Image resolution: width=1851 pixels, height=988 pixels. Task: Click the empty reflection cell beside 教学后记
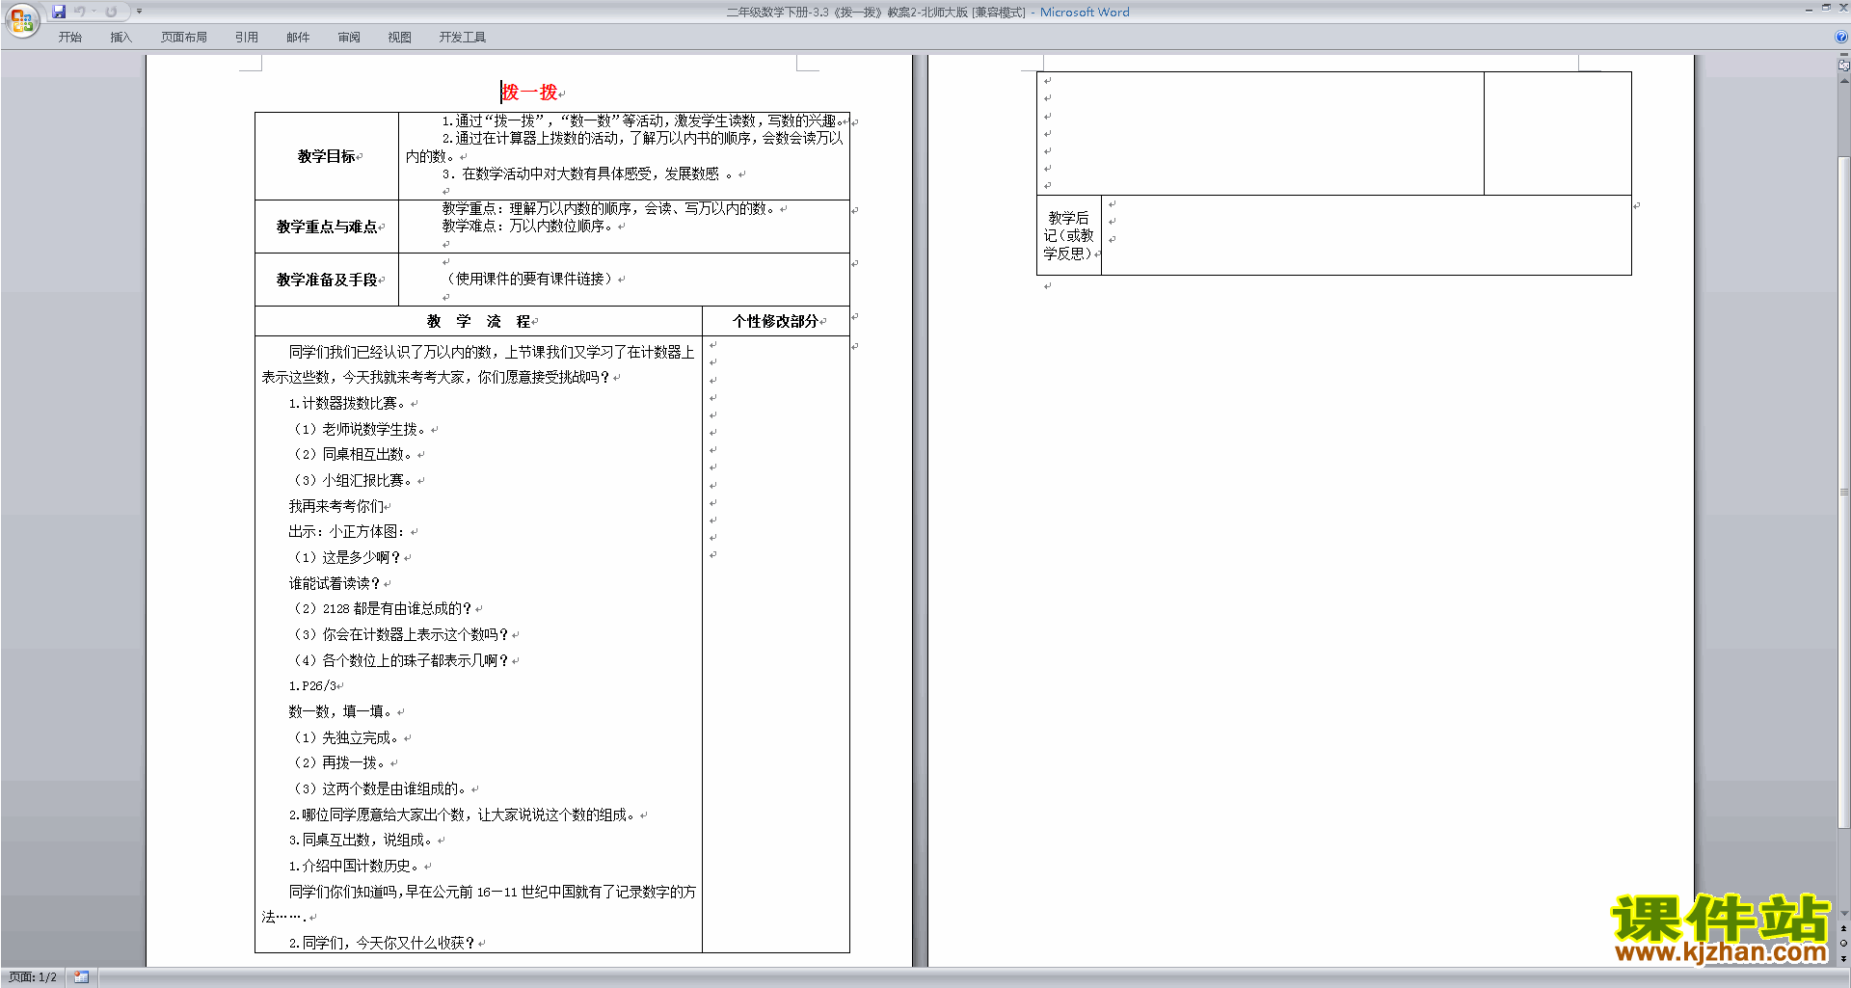1366,236
